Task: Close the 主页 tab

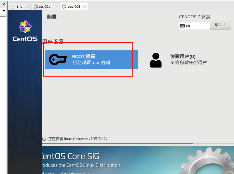Action: point(27,6)
